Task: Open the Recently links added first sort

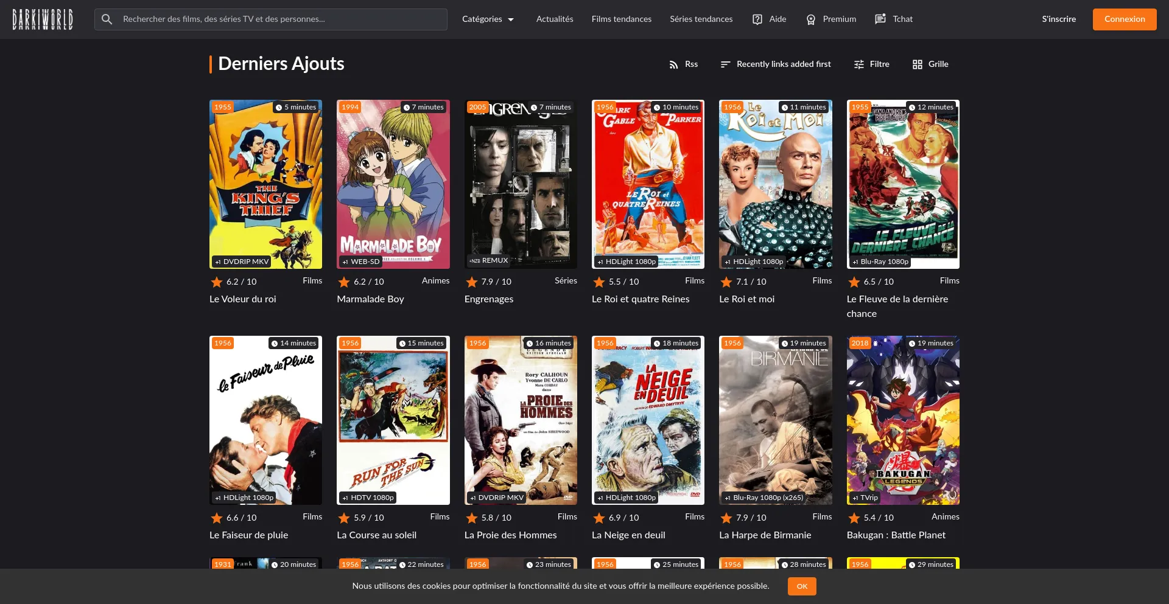Action: coord(775,64)
